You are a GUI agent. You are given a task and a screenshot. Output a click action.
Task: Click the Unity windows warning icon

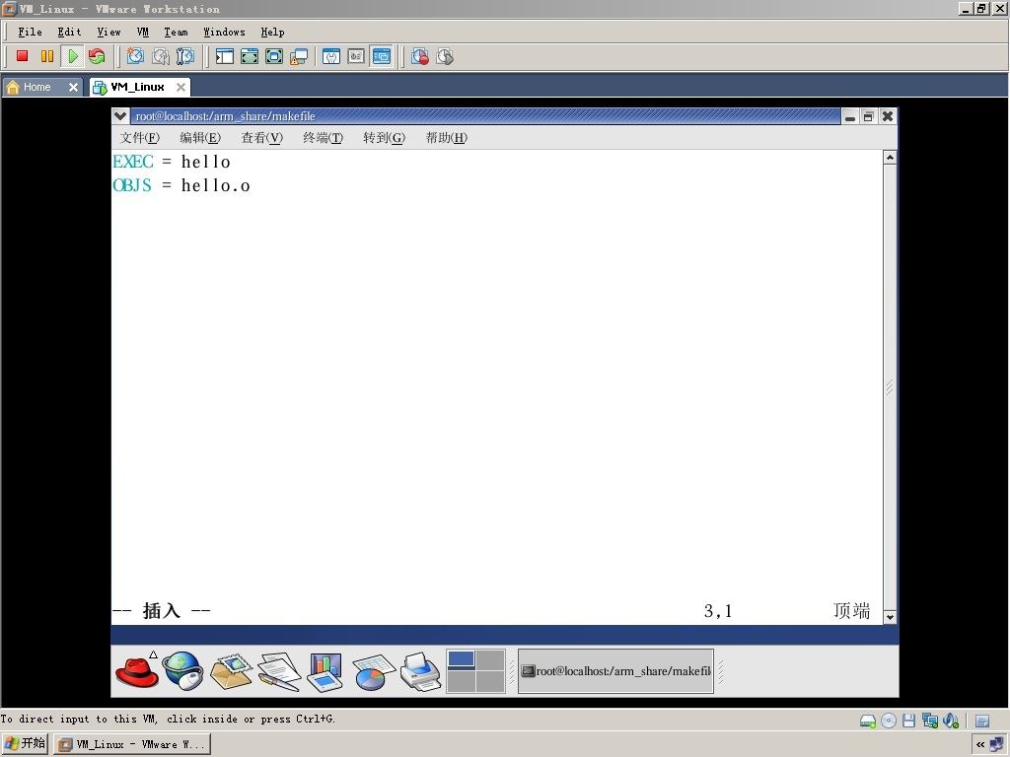point(299,56)
